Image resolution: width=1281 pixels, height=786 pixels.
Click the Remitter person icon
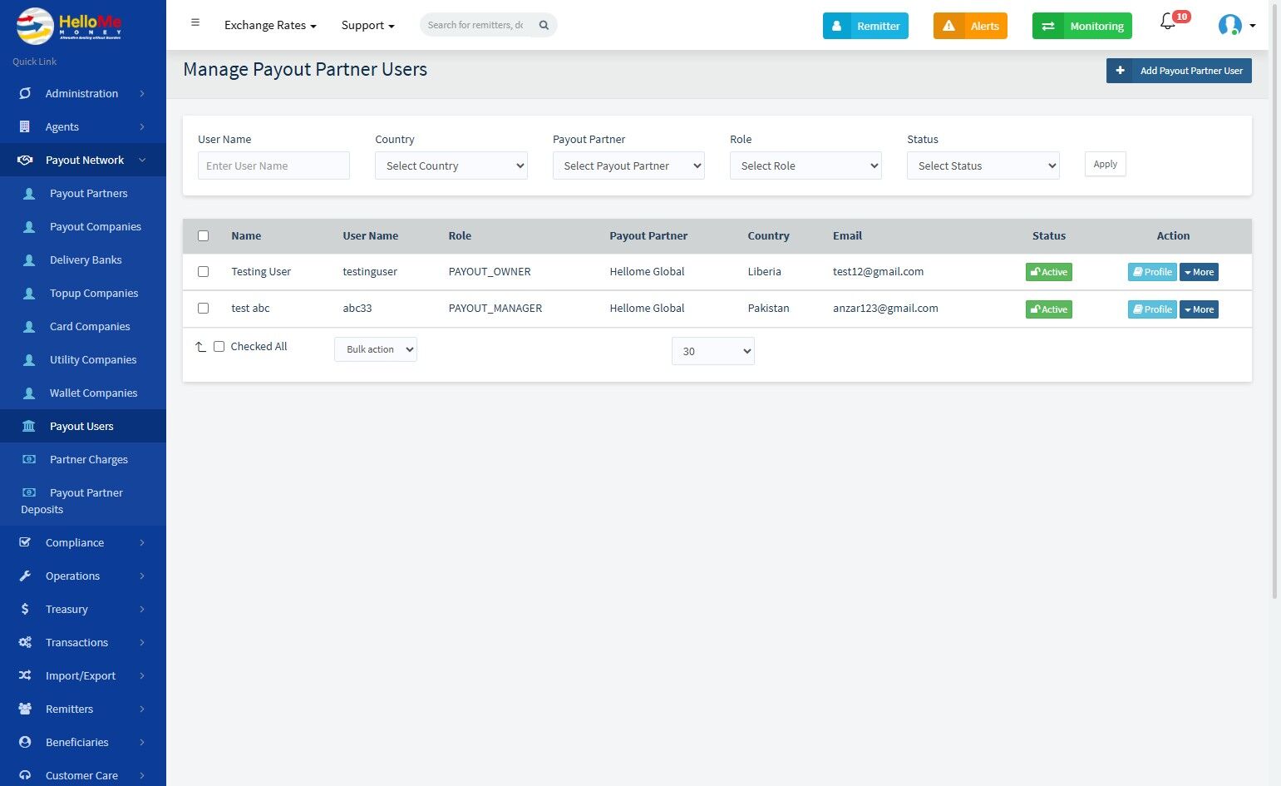coord(837,26)
